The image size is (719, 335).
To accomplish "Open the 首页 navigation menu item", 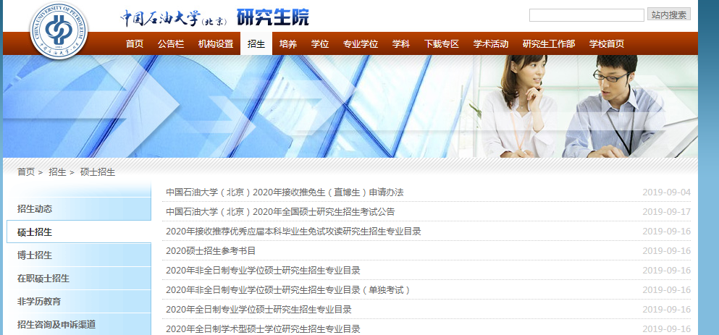I will pos(135,44).
